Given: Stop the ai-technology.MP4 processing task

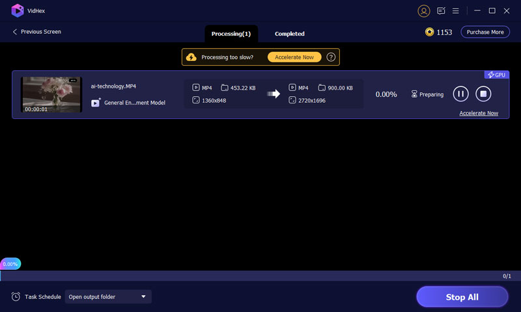Looking at the screenshot, I should [483, 94].
